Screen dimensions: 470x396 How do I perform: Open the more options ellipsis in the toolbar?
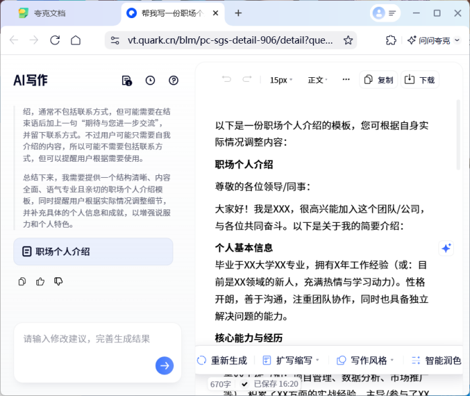346,80
